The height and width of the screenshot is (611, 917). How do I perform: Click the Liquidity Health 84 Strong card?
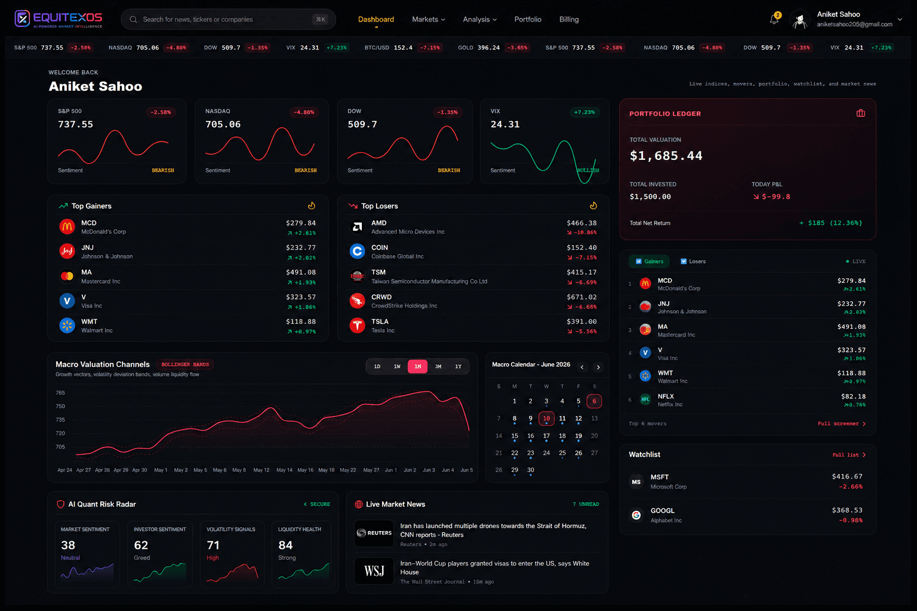click(303, 554)
